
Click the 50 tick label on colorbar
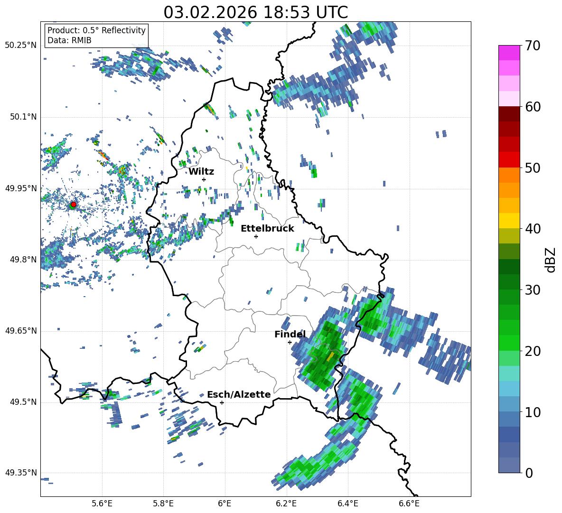pos(532,168)
